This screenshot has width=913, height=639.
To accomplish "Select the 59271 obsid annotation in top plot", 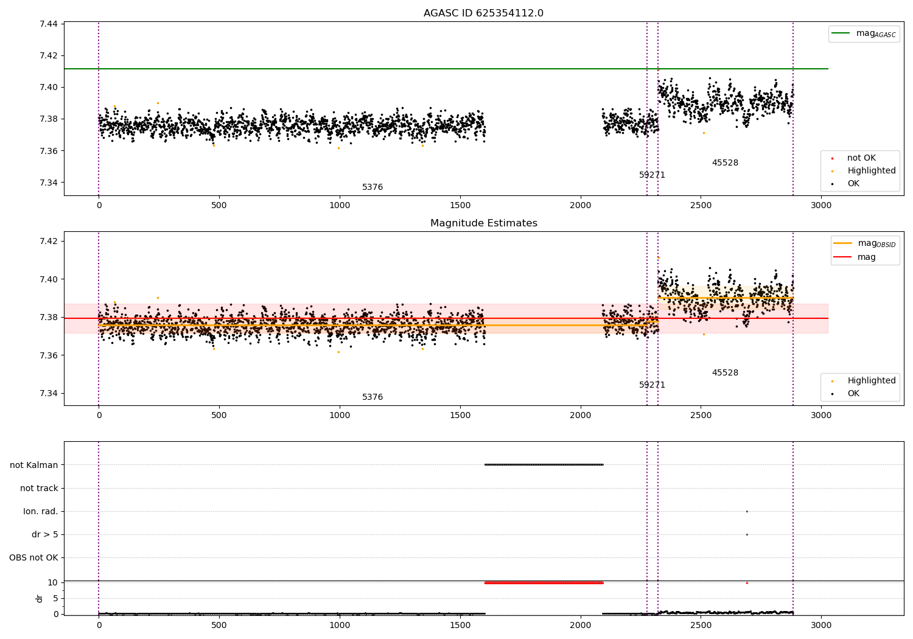I will (652, 175).
